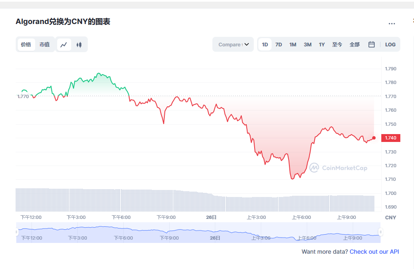
Task: Open the Compare dropdown
Action: pos(233,45)
